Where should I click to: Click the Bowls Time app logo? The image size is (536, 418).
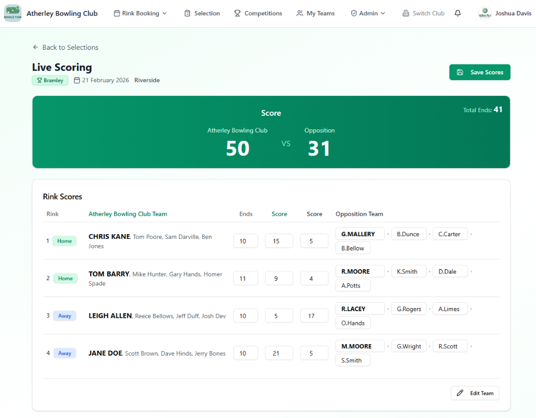(13, 13)
